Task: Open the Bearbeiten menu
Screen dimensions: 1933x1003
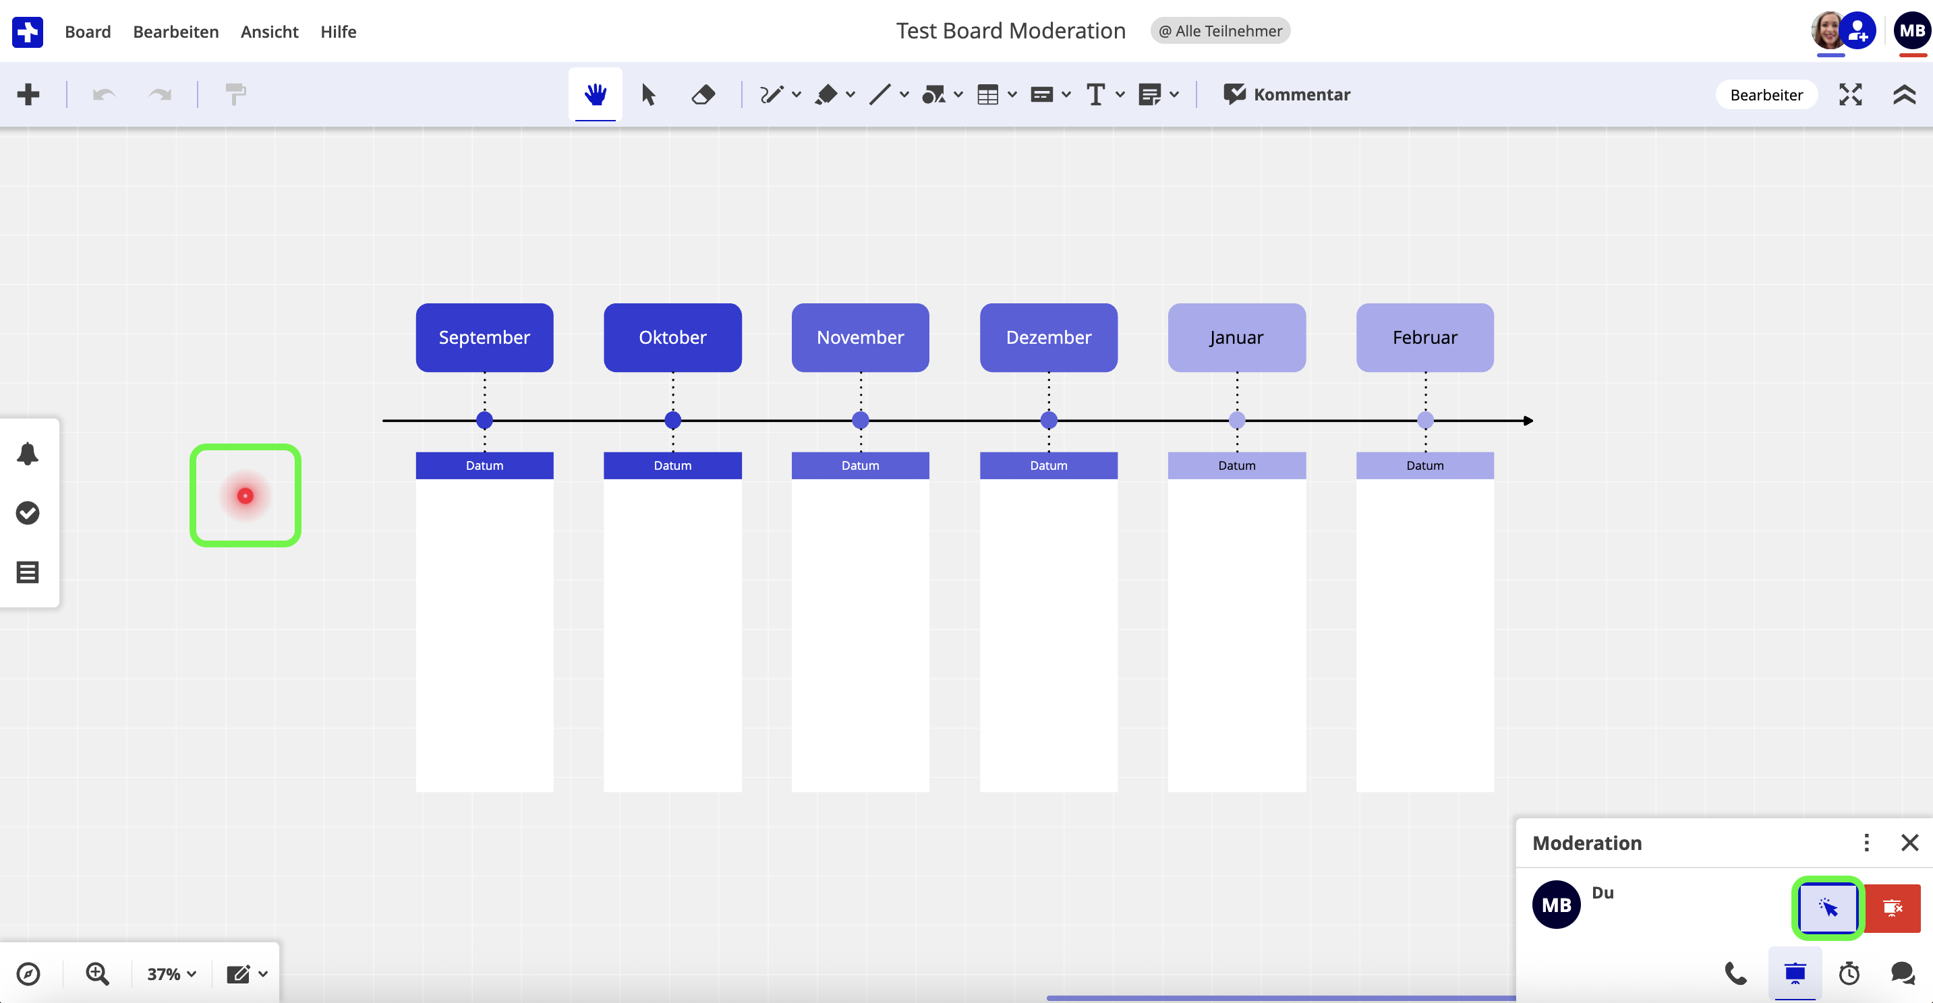Action: (175, 32)
